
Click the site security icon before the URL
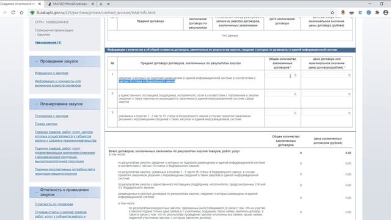point(32,12)
